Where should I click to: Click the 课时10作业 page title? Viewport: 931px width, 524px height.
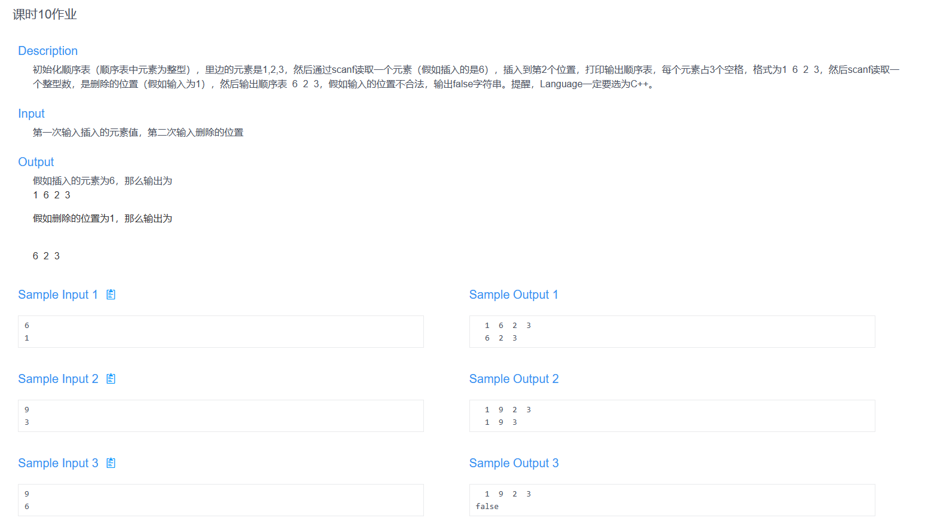point(45,14)
